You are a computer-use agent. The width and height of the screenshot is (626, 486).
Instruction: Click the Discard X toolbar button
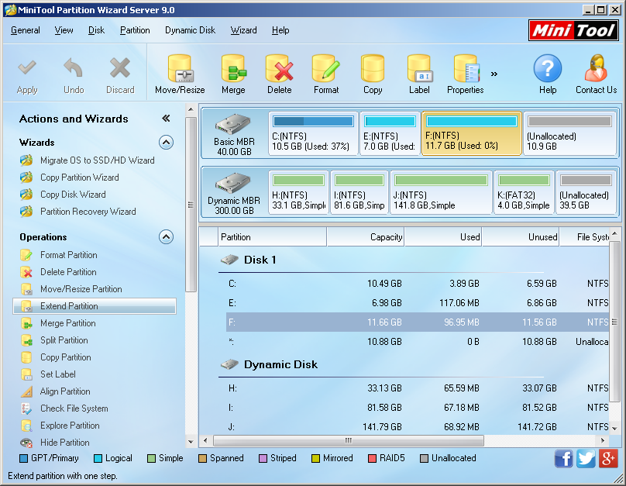click(120, 76)
